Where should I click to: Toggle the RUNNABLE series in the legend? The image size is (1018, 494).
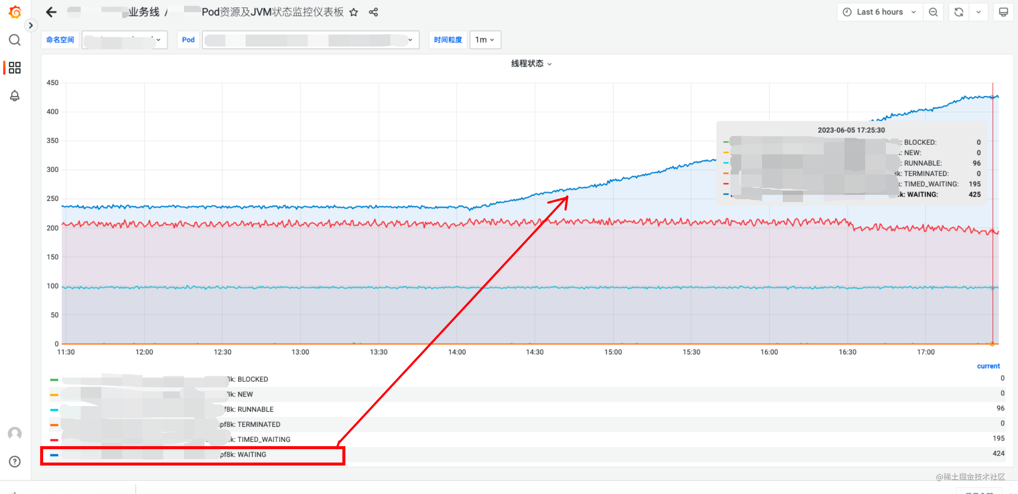(x=255, y=410)
